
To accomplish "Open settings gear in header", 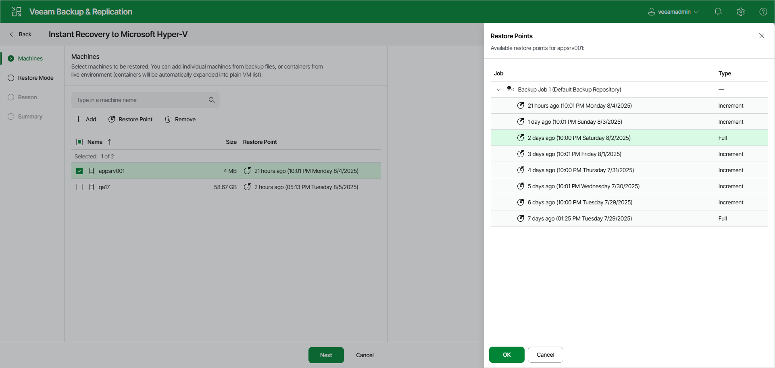I will [740, 12].
